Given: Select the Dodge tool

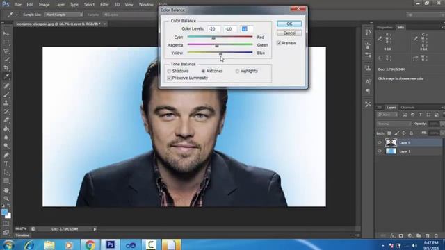Looking at the screenshot, I should tap(6, 147).
